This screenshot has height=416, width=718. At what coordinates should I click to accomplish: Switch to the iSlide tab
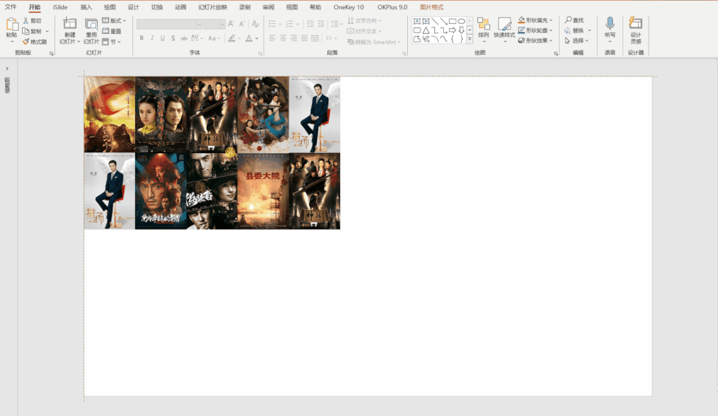coord(60,7)
